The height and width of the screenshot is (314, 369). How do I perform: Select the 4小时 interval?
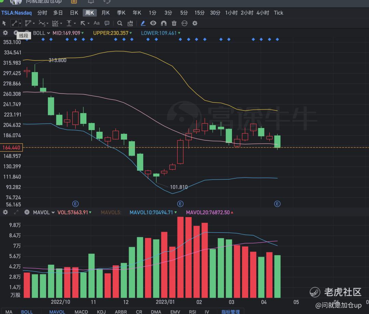coord(263,13)
